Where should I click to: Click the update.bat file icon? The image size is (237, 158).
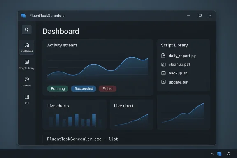[163, 82]
